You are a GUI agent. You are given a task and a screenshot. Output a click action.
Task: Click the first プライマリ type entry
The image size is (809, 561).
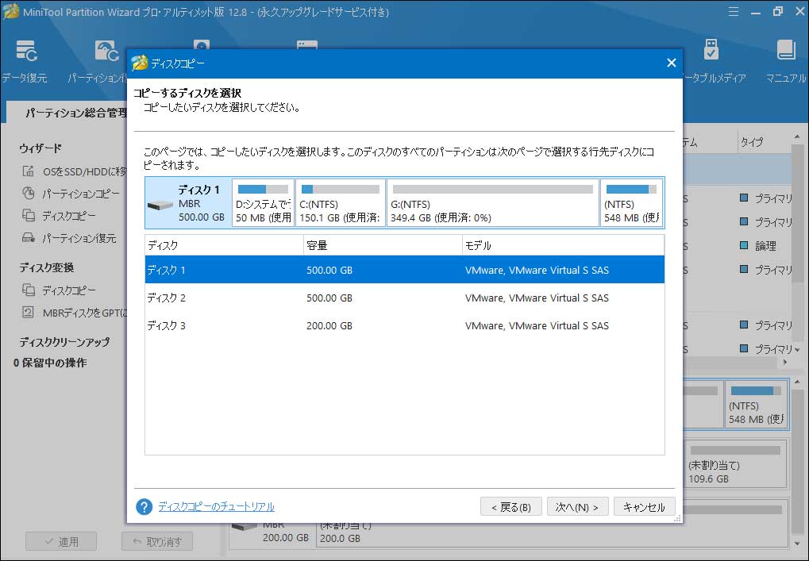pos(773,198)
